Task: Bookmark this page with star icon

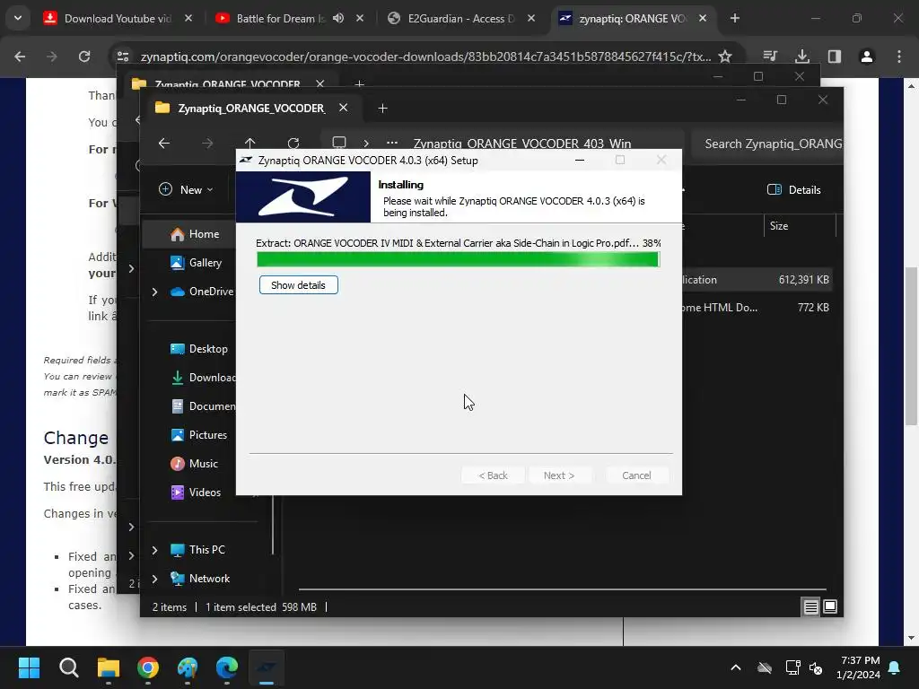Action: tap(725, 57)
